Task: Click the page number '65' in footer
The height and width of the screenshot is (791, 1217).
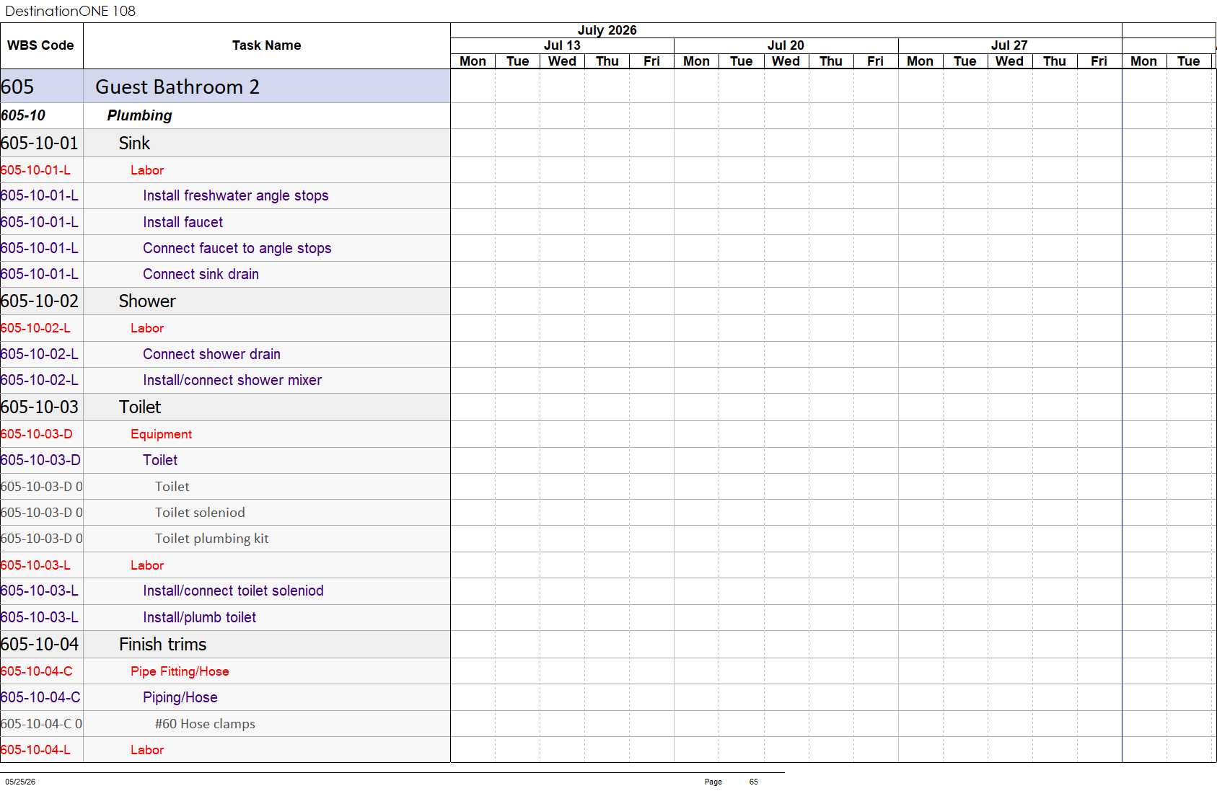Action: [753, 782]
